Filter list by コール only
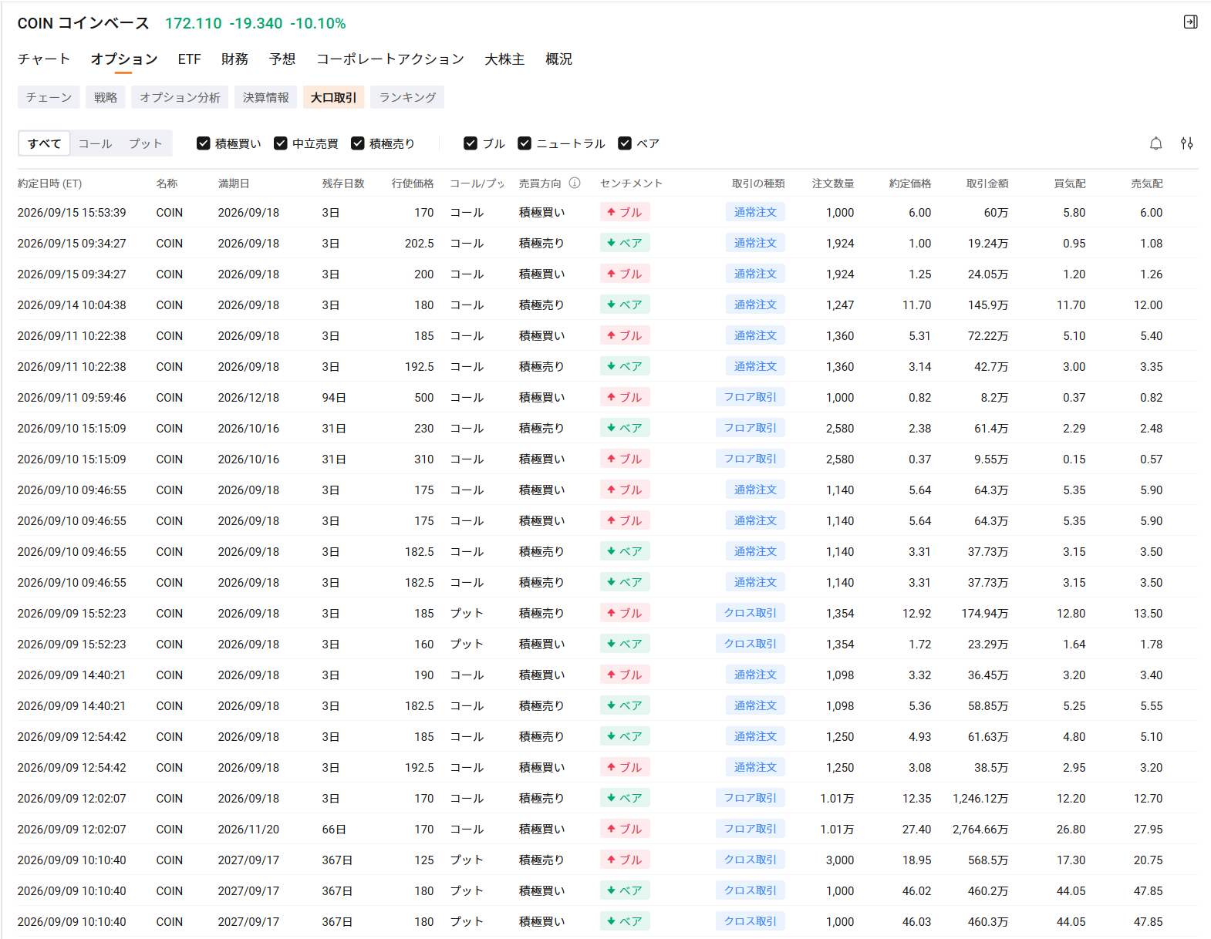This screenshot has width=1211, height=939. point(95,143)
